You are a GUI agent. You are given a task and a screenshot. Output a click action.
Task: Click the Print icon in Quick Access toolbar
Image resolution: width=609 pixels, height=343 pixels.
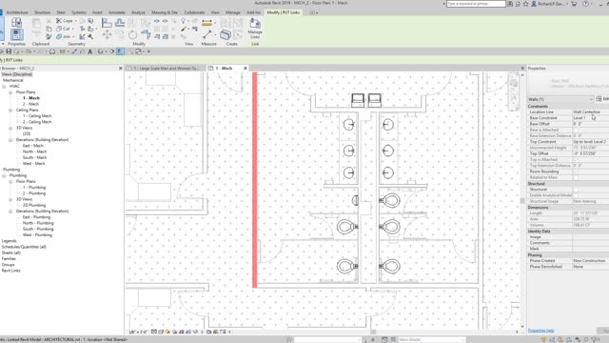[52, 51]
